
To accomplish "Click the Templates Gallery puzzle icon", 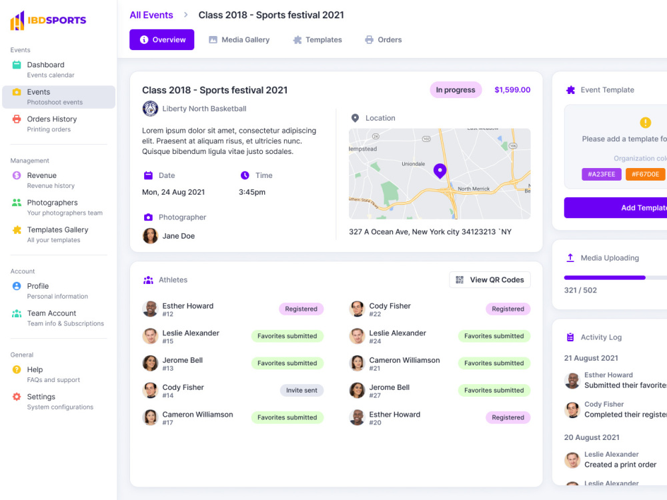I will 17,229.
